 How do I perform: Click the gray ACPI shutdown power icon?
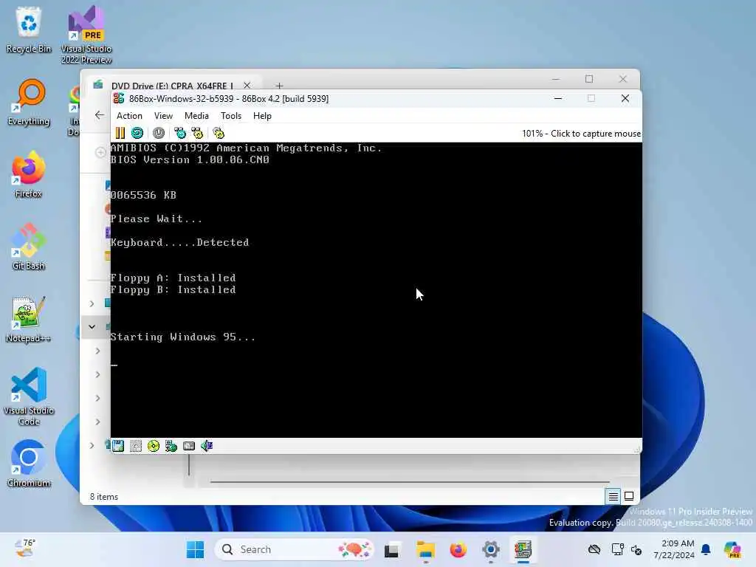[159, 133]
